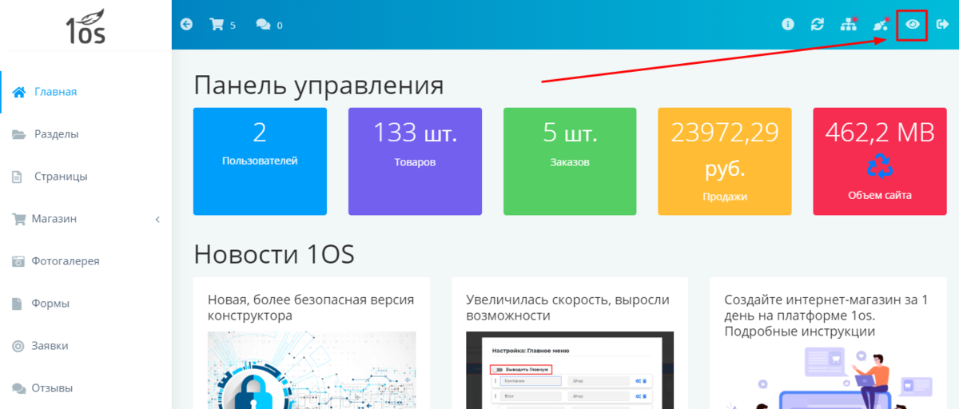Open the sitemap structure icon

coord(849,25)
